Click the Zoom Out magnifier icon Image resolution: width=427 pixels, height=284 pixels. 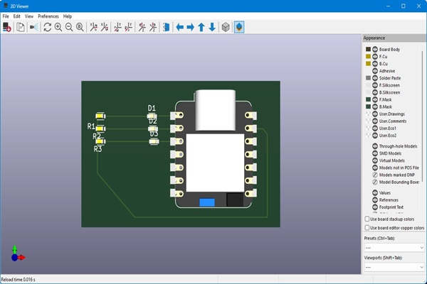click(69, 27)
